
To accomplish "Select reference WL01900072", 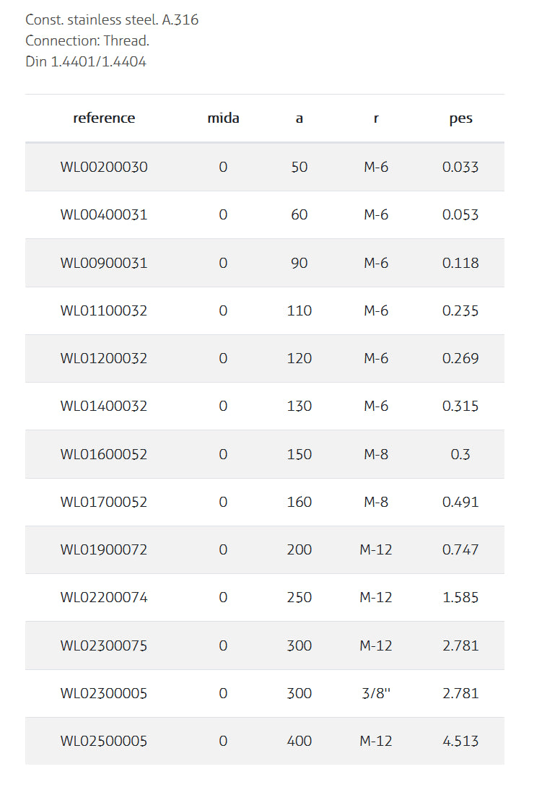I will [x=104, y=549].
